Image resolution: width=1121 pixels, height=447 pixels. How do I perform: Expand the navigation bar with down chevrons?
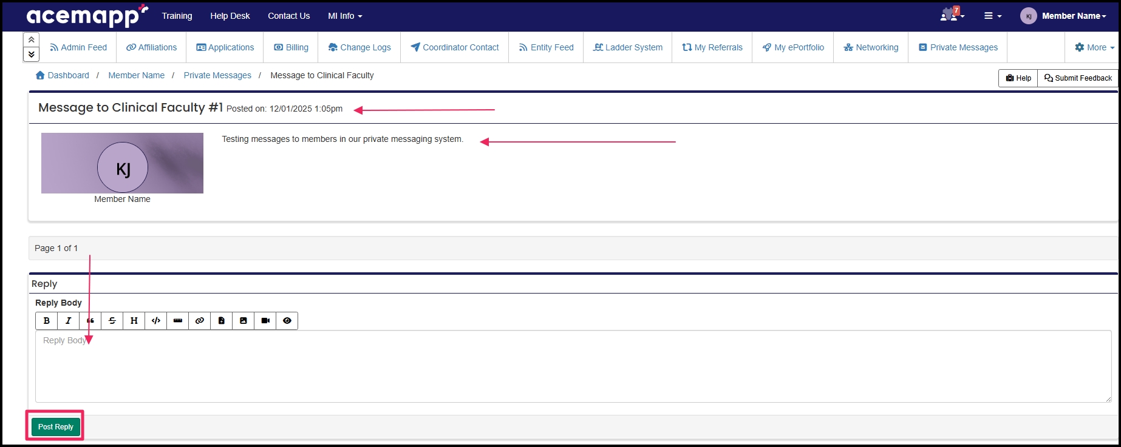pos(31,55)
